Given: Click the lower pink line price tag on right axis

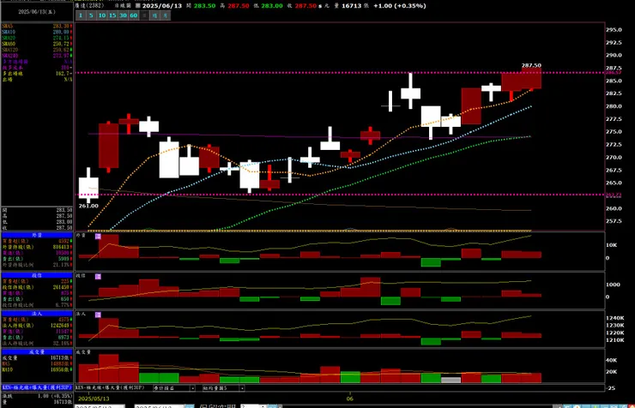Looking at the screenshot, I should coord(614,195).
